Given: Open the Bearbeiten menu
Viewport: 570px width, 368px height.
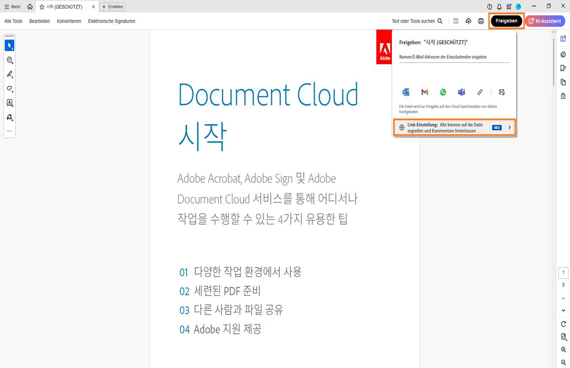Looking at the screenshot, I should (40, 21).
